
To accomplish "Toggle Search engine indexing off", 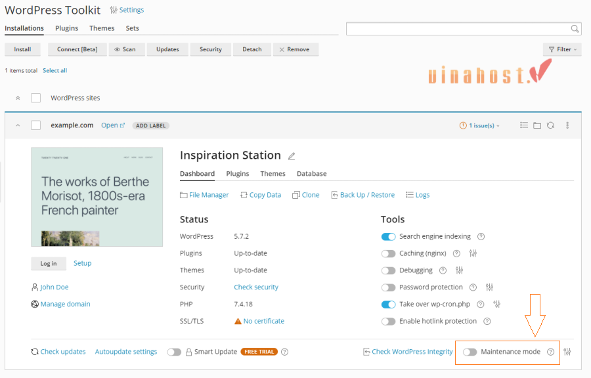I will pos(388,236).
